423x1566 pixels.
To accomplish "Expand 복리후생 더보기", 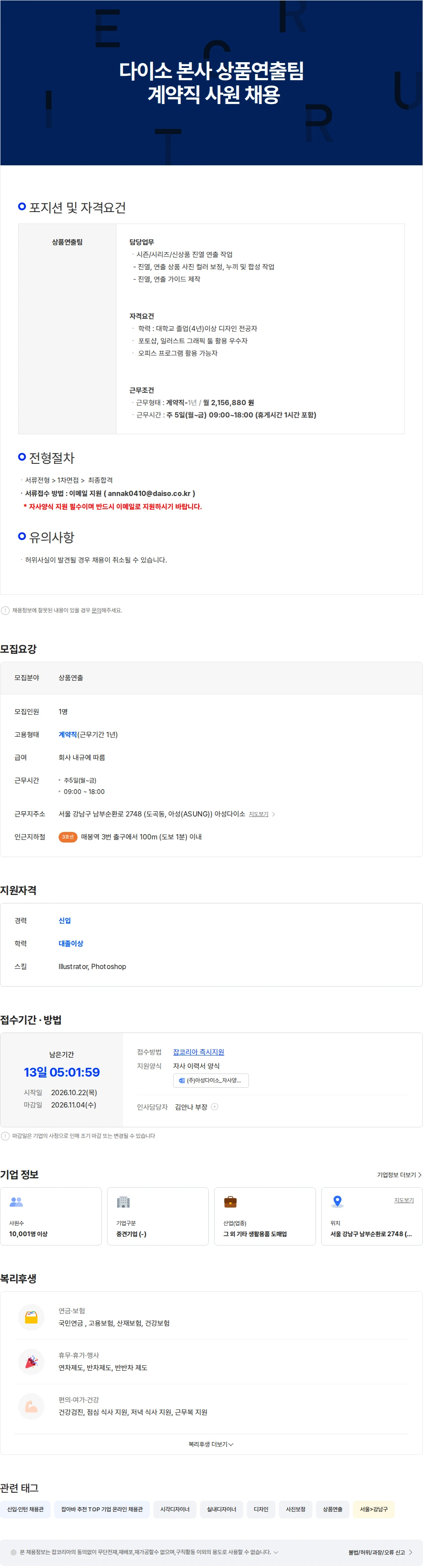I will tap(211, 1444).
